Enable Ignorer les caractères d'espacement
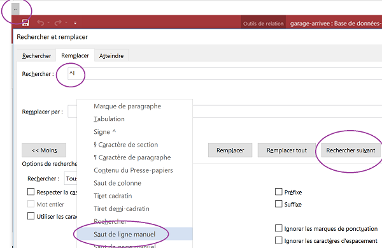The width and height of the screenshot is (382, 248). click(278, 240)
